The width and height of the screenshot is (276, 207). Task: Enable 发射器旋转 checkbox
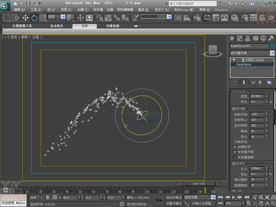click(234, 157)
